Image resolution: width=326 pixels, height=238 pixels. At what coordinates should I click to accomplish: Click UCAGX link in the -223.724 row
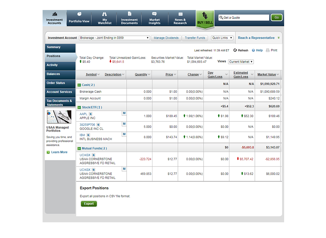85,155
